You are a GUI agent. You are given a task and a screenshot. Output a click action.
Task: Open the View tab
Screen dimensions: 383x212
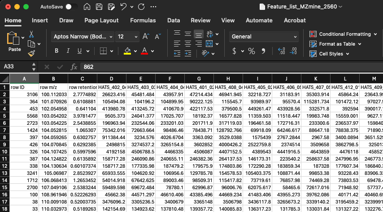(x=228, y=21)
